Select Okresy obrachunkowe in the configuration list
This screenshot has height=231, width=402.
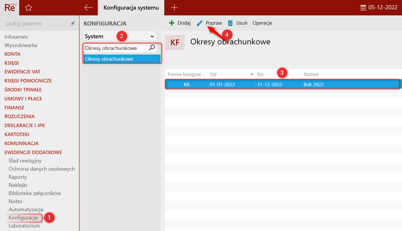pyautogui.click(x=122, y=59)
